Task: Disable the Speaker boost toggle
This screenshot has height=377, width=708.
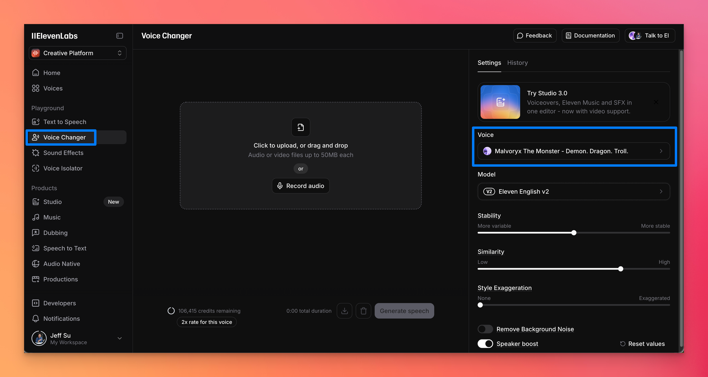Action: pos(485,344)
